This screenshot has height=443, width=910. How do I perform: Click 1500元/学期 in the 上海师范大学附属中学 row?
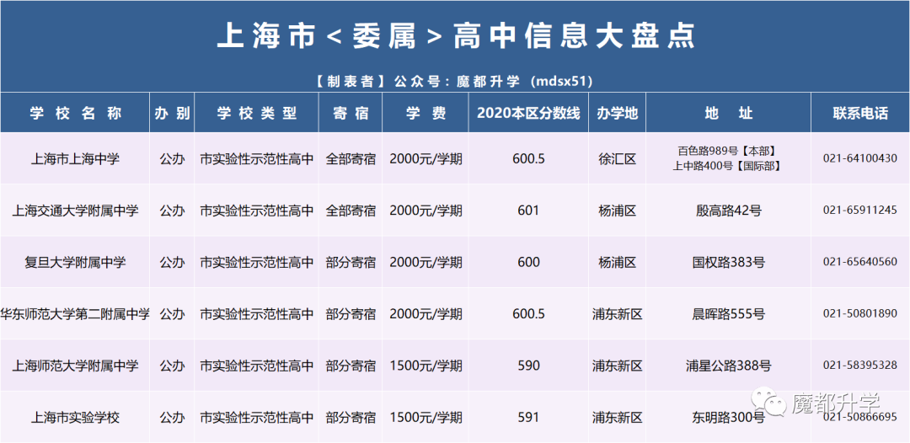(426, 366)
